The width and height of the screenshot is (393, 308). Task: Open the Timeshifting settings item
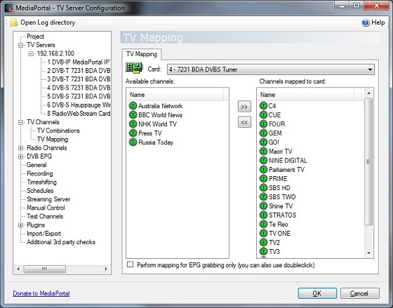(x=42, y=182)
